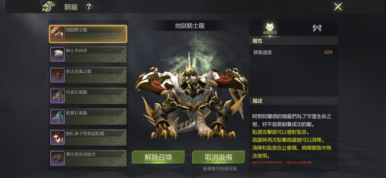Choose the 月長石風龍 mount icon

pyautogui.click(x=58, y=96)
